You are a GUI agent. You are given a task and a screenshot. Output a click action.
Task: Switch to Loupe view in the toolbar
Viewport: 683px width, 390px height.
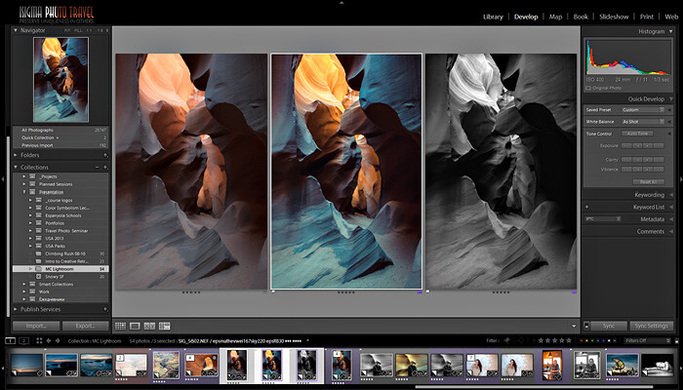point(135,326)
